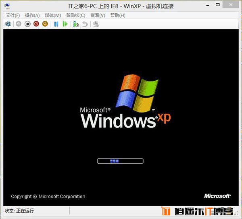Pause the virtual machine

pos(56,24)
